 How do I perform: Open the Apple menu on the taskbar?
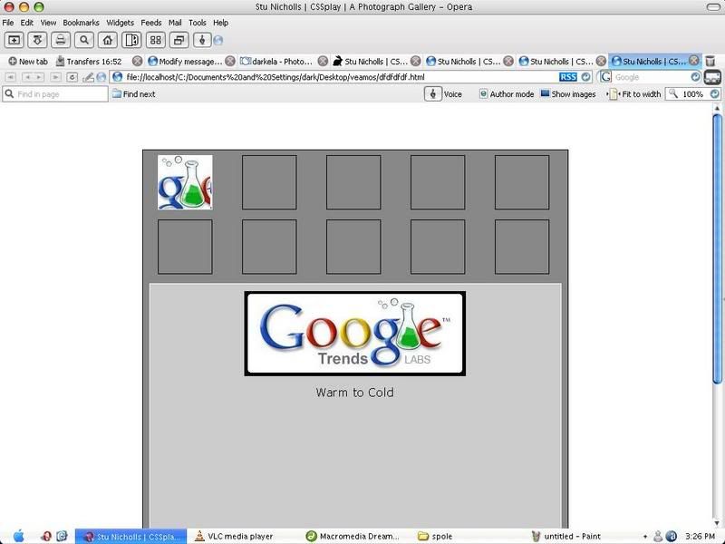(x=18, y=536)
